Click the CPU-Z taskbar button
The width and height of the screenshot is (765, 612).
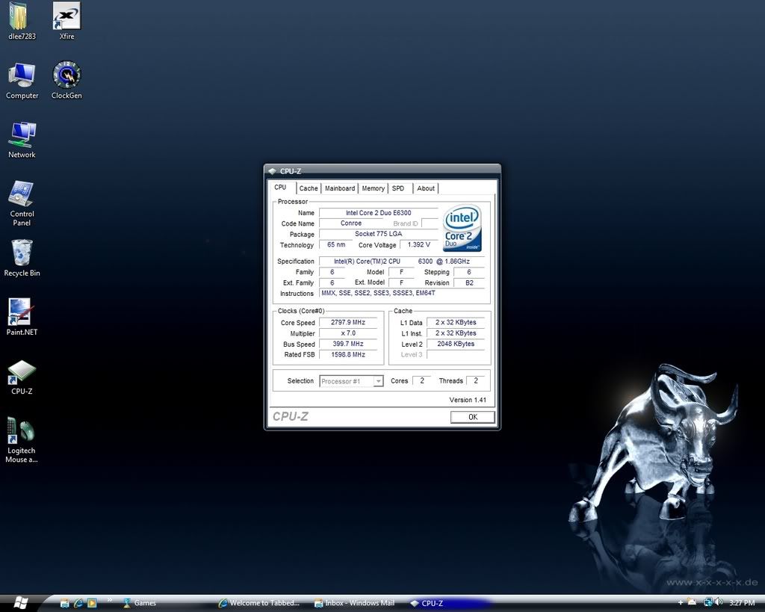click(x=450, y=603)
